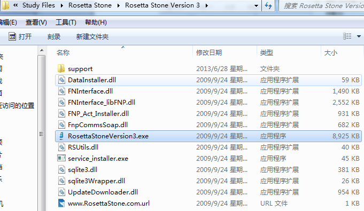364x211 pixels.
Task: Click the 打开 toolbar button
Action: click(20, 36)
